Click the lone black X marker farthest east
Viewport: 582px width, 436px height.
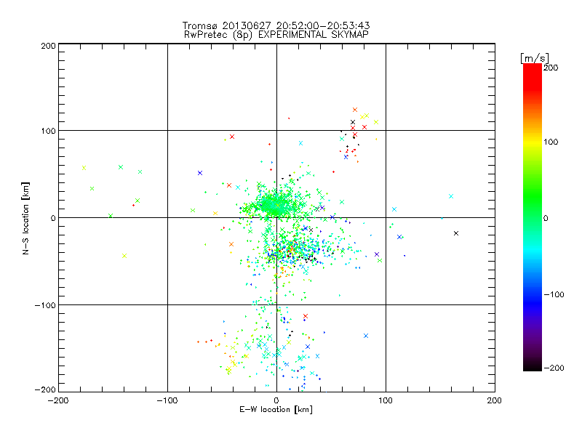point(456,233)
